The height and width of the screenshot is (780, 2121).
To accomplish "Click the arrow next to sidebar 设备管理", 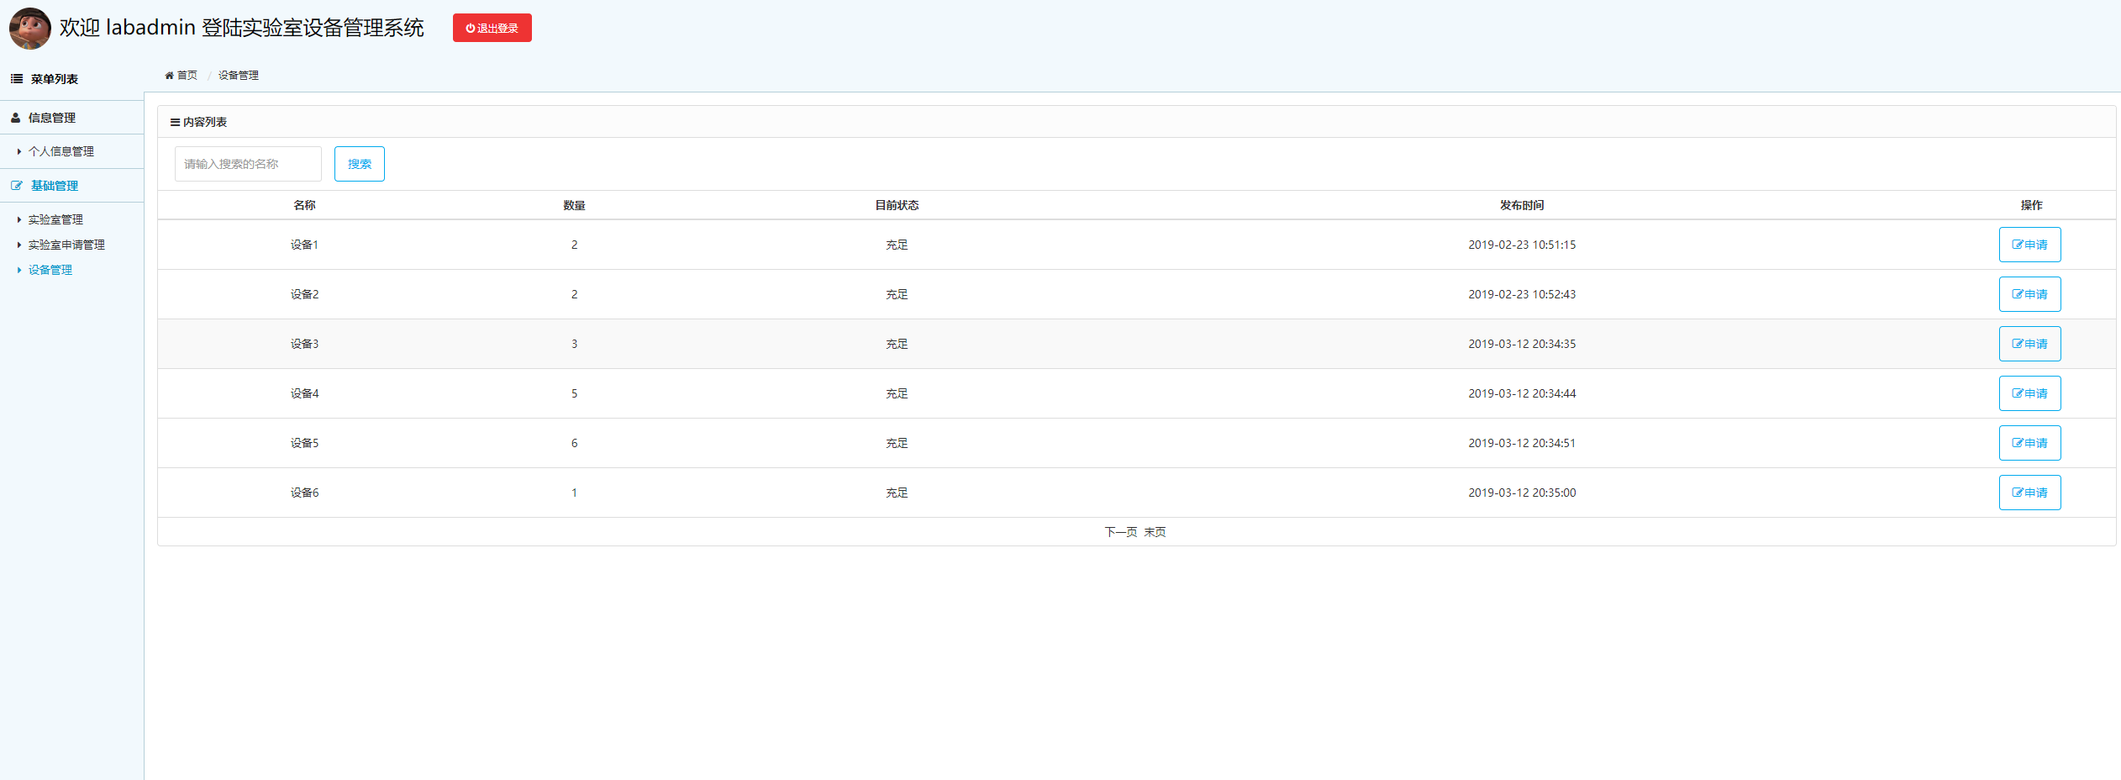I will tap(19, 270).
